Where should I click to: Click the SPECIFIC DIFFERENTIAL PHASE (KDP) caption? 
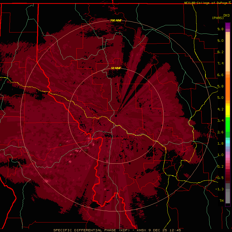pyautogui.click(x=92, y=230)
